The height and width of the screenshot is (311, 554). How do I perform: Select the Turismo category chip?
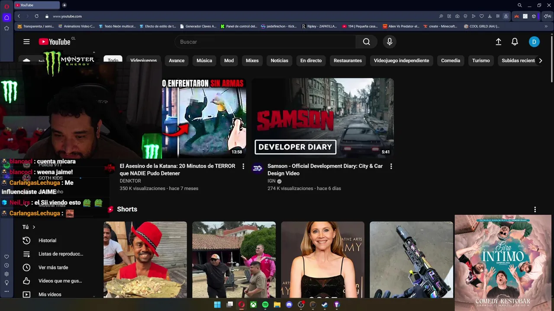tap(481, 60)
